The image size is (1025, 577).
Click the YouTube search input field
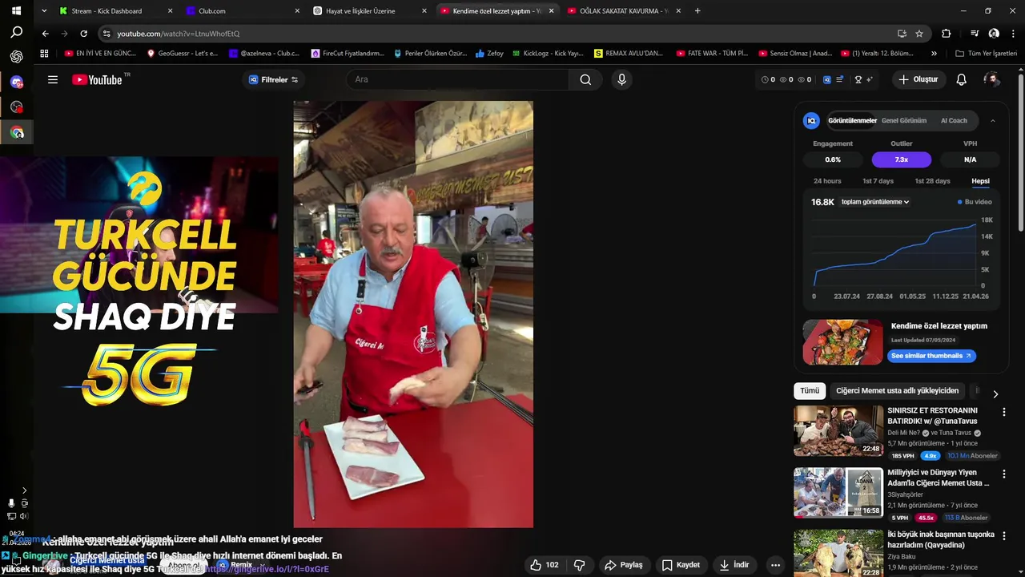click(458, 79)
